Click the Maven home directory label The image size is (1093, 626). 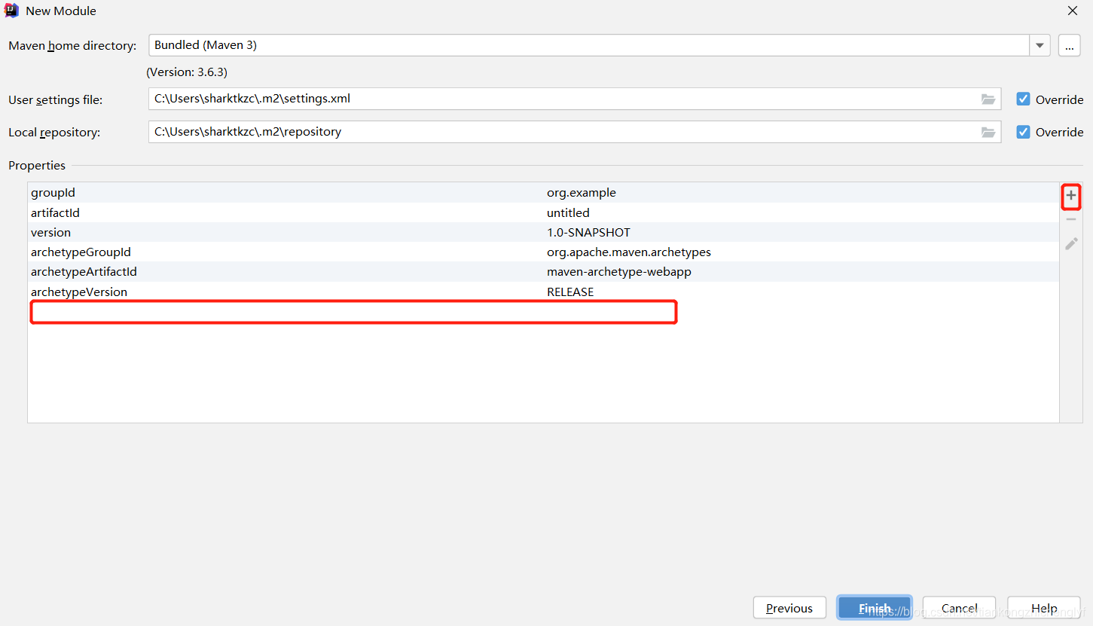pyautogui.click(x=72, y=46)
